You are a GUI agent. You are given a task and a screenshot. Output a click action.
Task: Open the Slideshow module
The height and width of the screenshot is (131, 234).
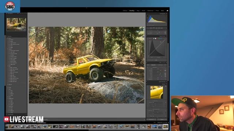150,11
